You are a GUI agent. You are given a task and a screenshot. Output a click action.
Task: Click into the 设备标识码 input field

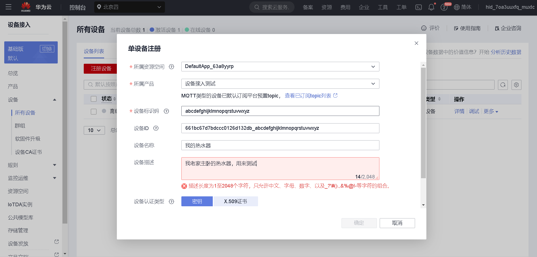point(280,111)
